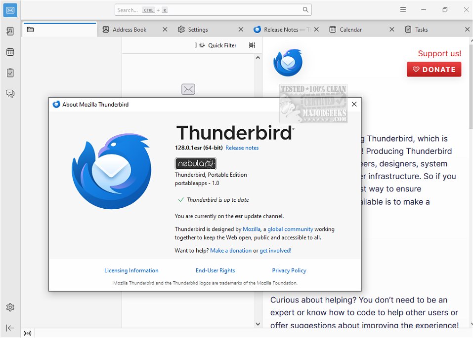Switch to the Settings tab
The image size is (473, 338).
[x=198, y=30]
